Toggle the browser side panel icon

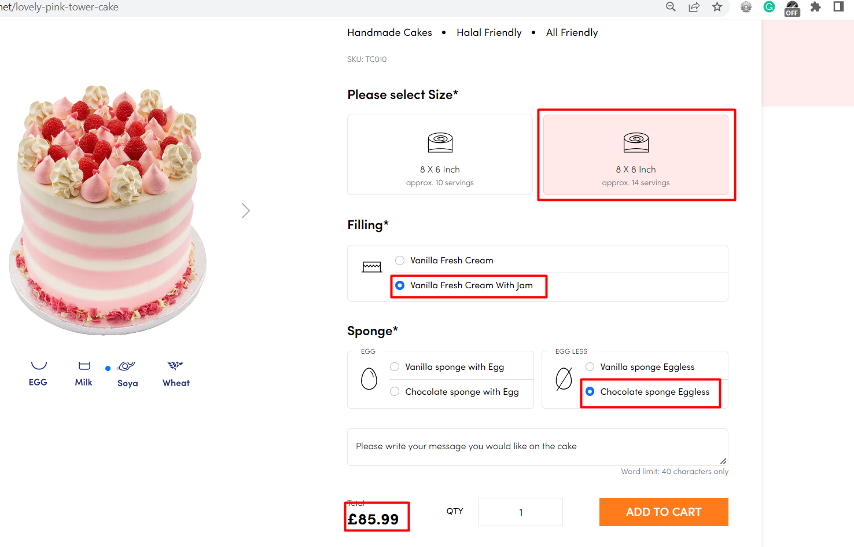point(838,7)
